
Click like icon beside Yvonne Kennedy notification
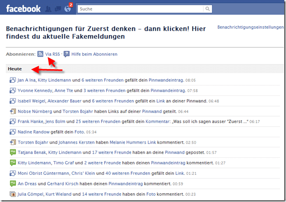point(13,91)
